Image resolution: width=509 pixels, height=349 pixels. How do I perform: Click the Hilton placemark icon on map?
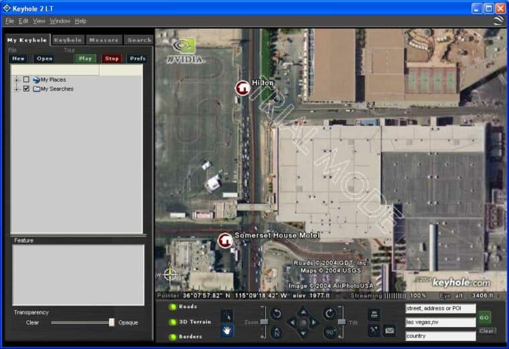(242, 88)
